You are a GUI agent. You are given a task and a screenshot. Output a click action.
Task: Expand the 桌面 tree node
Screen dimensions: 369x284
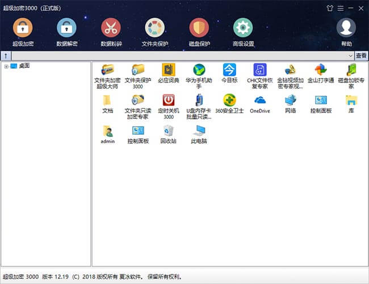[6, 66]
